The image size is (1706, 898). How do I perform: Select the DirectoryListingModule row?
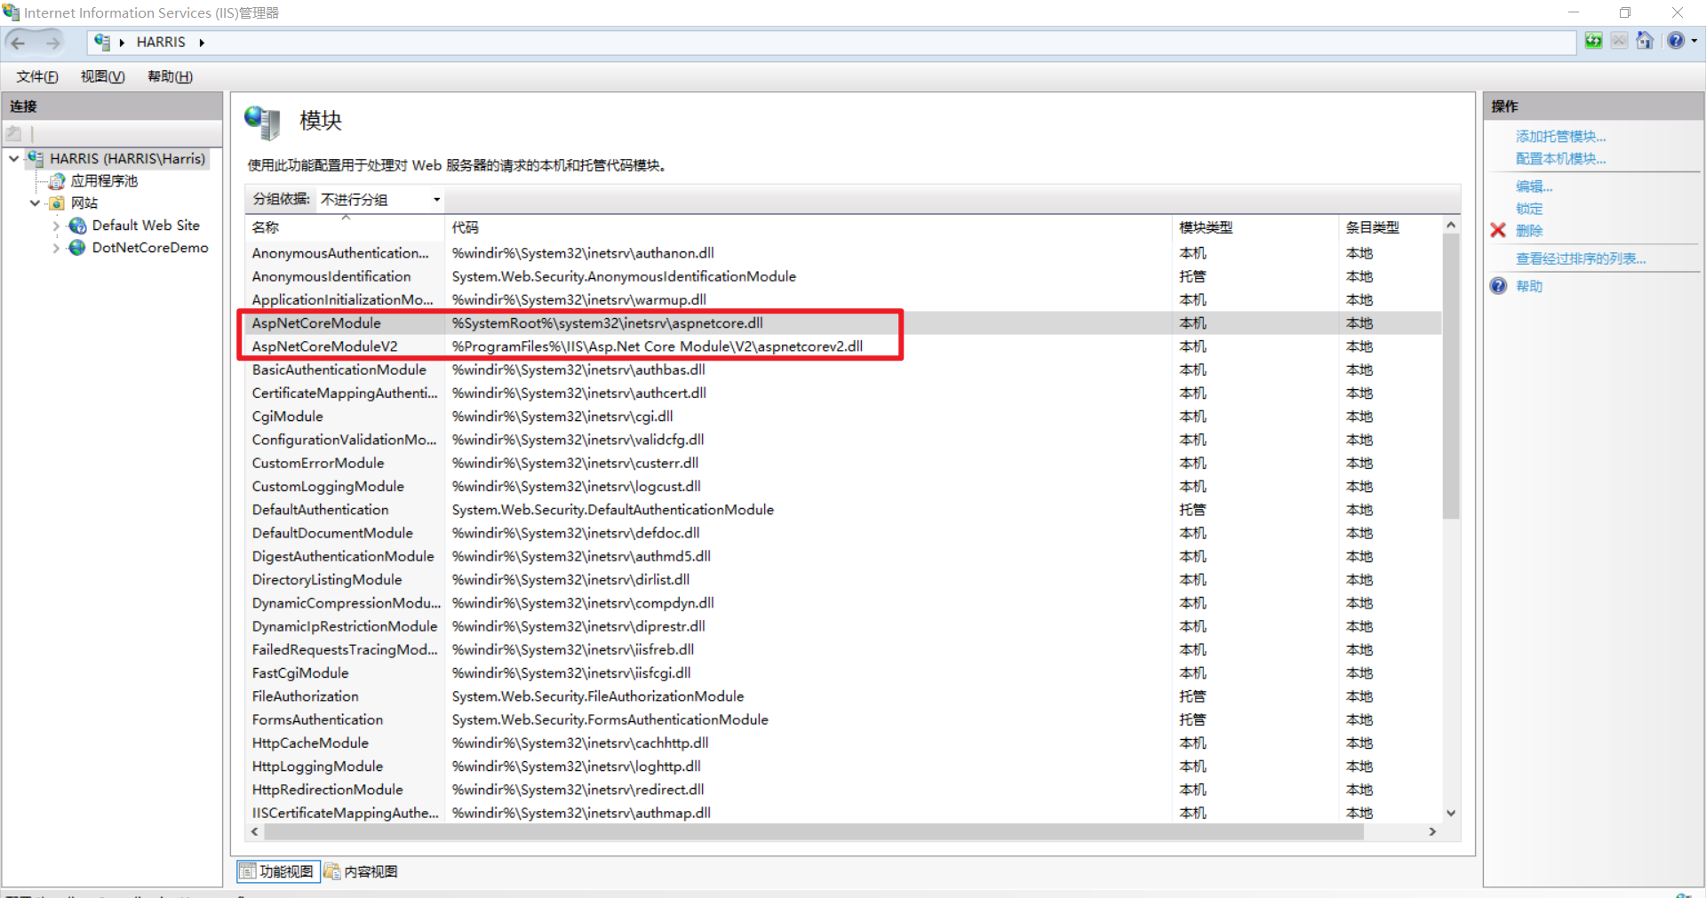(x=843, y=580)
